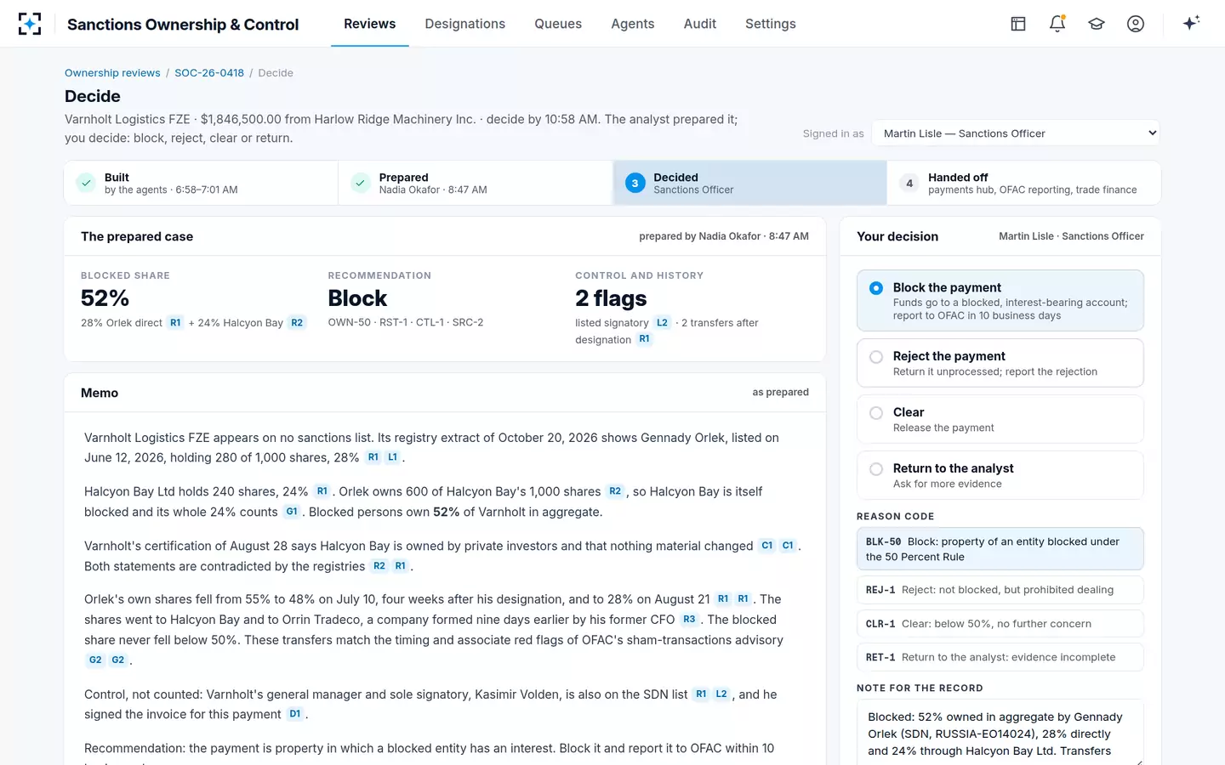The width and height of the screenshot is (1225, 765).
Task: Go to Ownership reviews breadcrumb
Action: pyautogui.click(x=112, y=73)
